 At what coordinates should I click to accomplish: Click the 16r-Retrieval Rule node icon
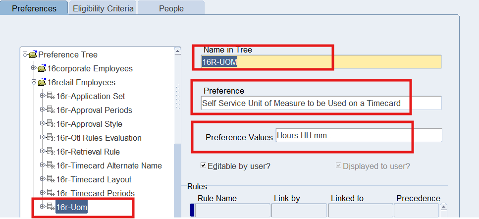coord(51,152)
